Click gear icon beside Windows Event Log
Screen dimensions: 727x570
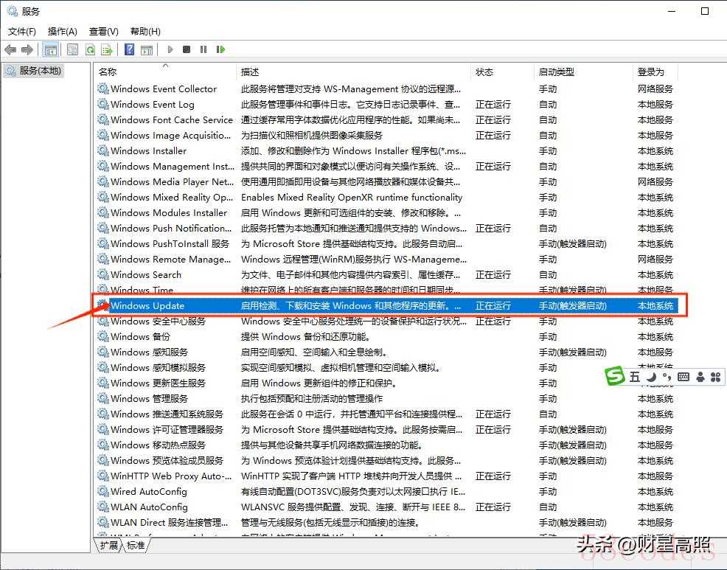coord(103,104)
